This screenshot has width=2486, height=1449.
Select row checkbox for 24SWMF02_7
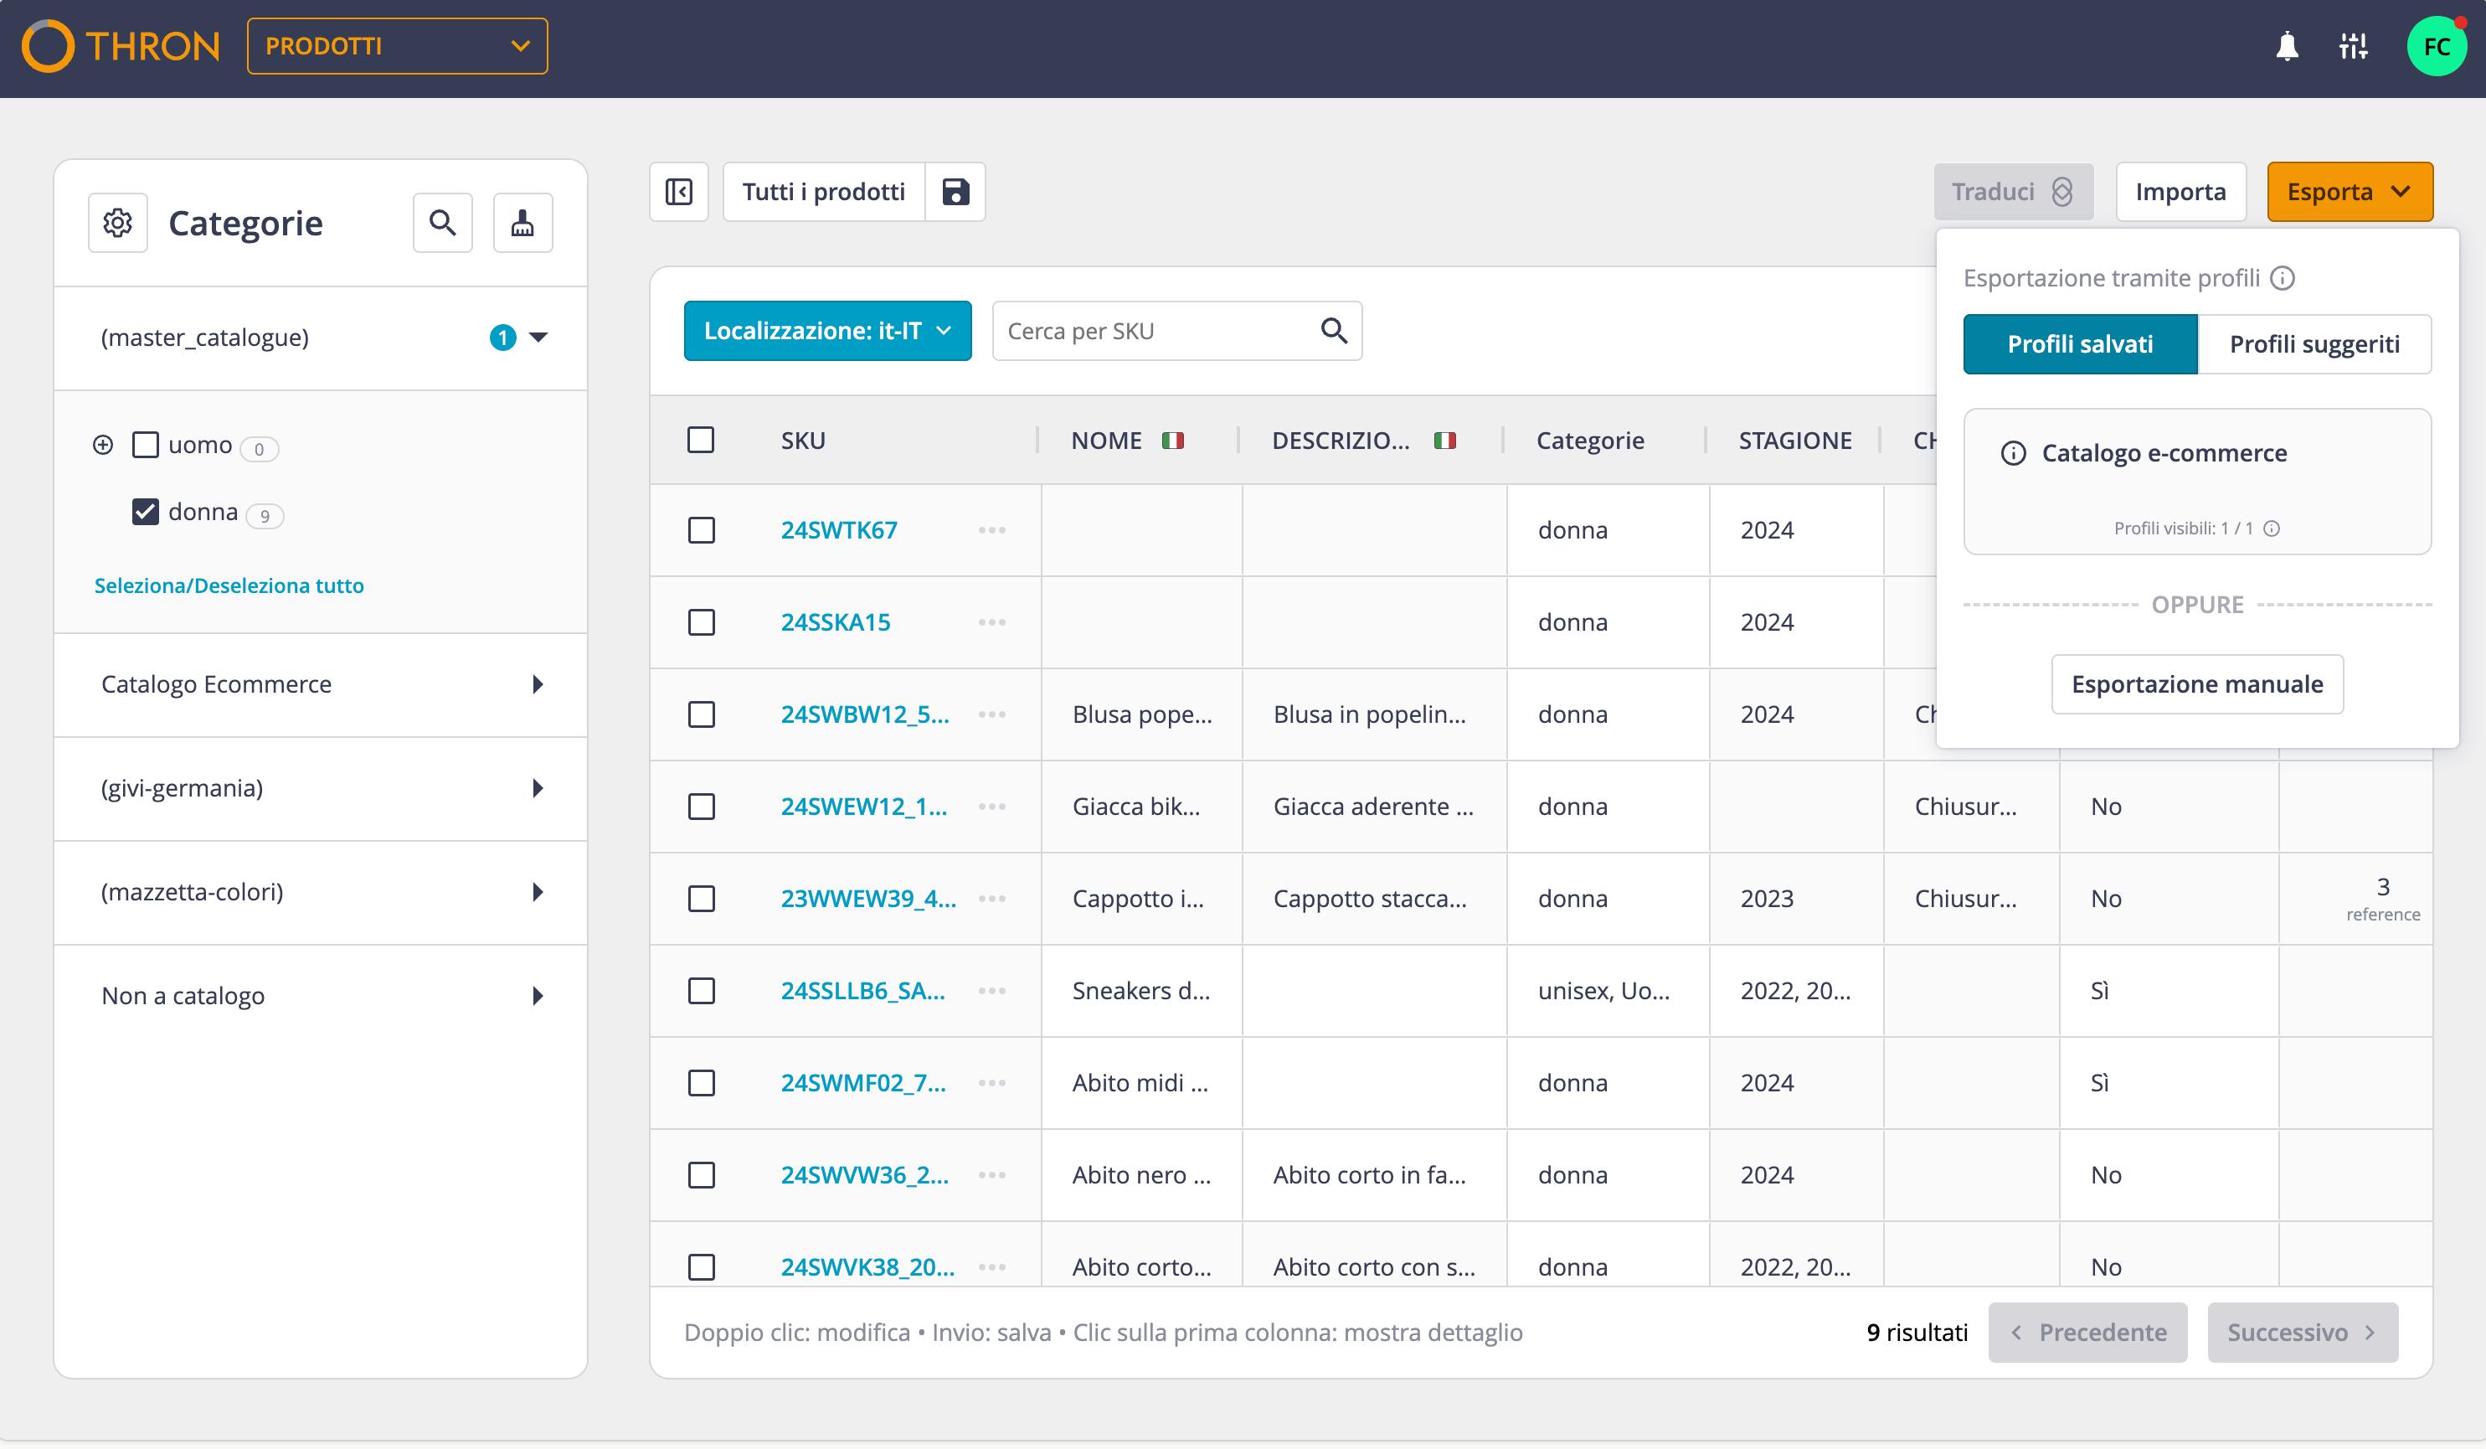click(x=702, y=1084)
